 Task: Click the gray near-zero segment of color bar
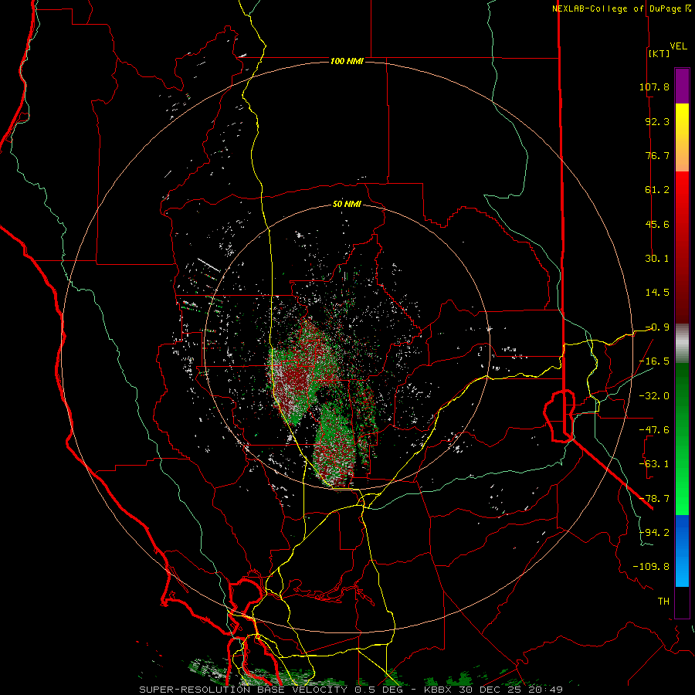pos(682,343)
